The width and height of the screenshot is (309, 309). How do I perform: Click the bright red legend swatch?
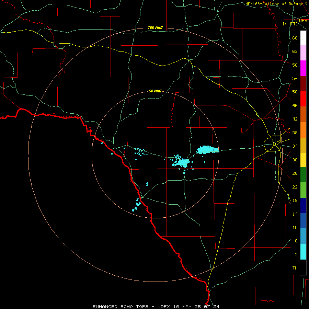(x=303, y=99)
